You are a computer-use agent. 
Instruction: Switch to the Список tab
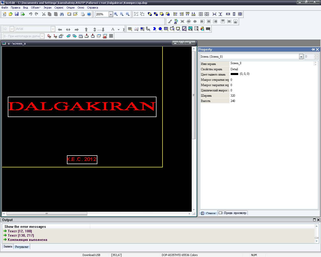pyautogui.click(x=209, y=213)
